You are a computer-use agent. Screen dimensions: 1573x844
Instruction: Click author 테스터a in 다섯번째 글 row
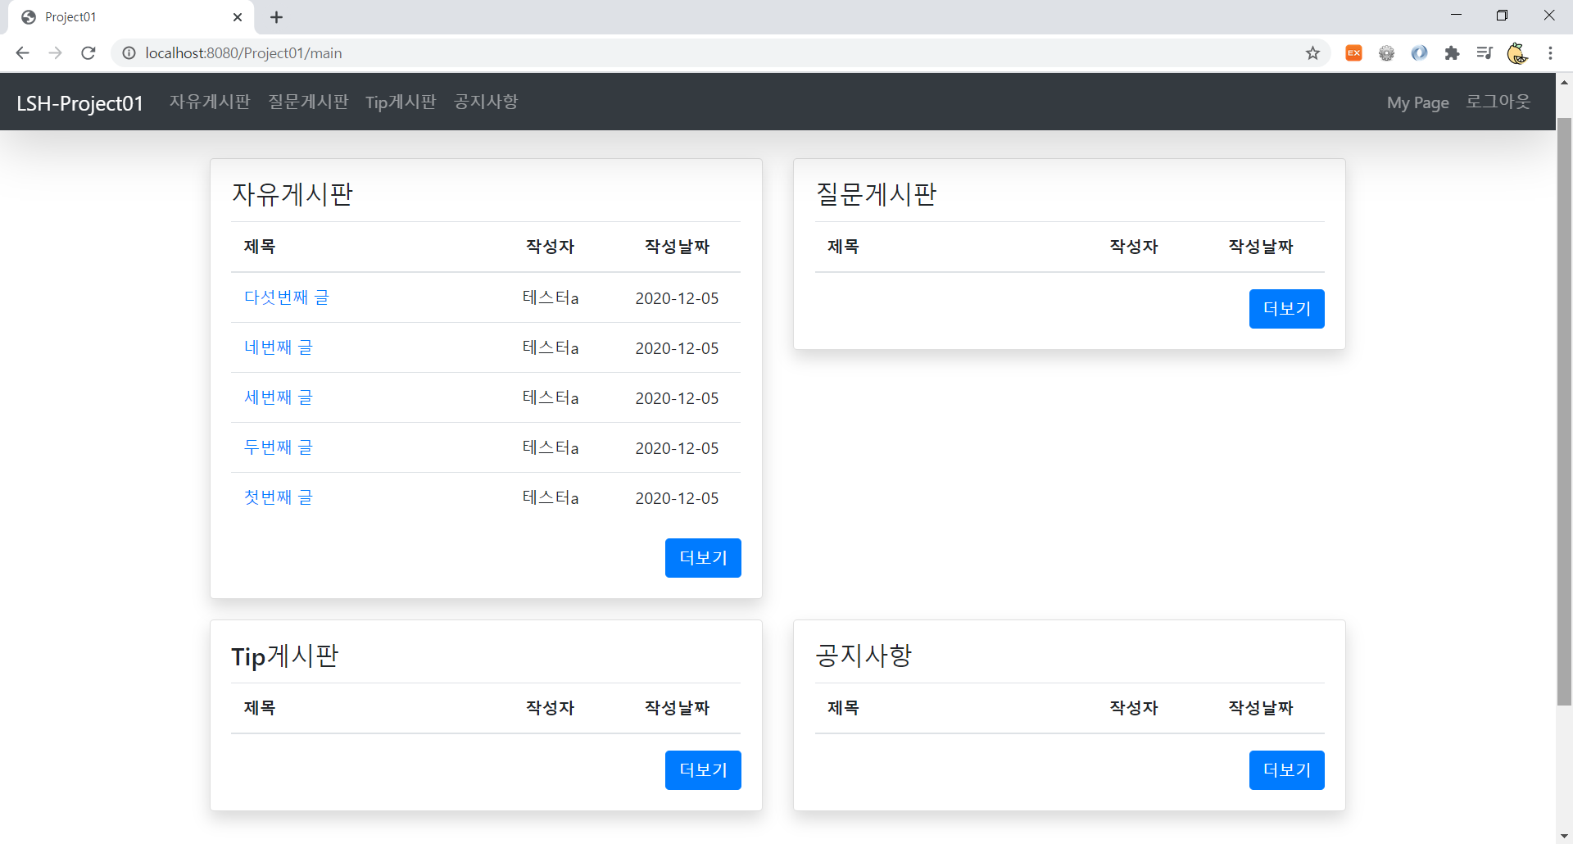[551, 298]
